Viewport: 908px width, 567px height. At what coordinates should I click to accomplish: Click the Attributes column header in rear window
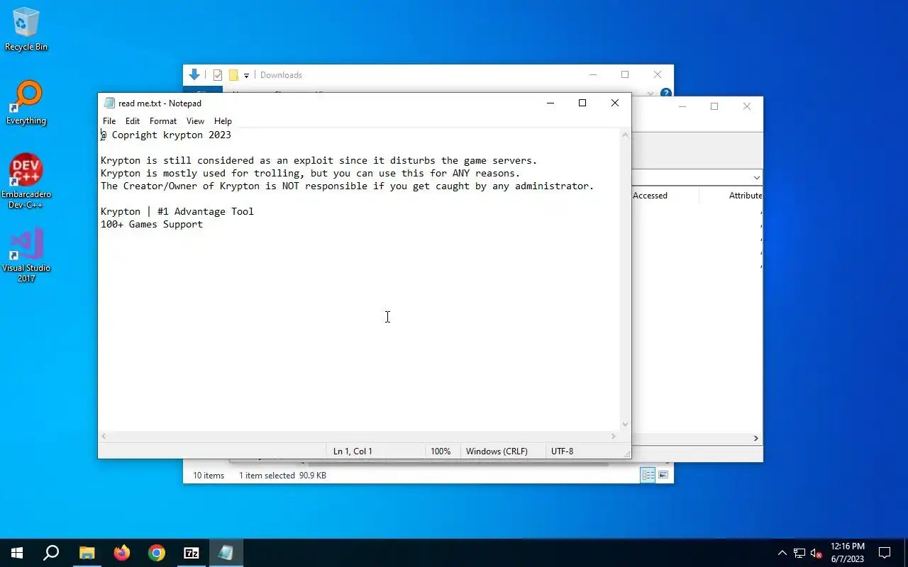coord(746,196)
